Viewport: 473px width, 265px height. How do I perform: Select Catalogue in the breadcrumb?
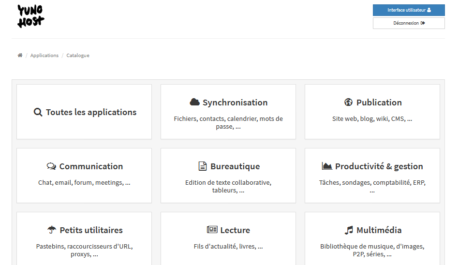coord(78,56)
